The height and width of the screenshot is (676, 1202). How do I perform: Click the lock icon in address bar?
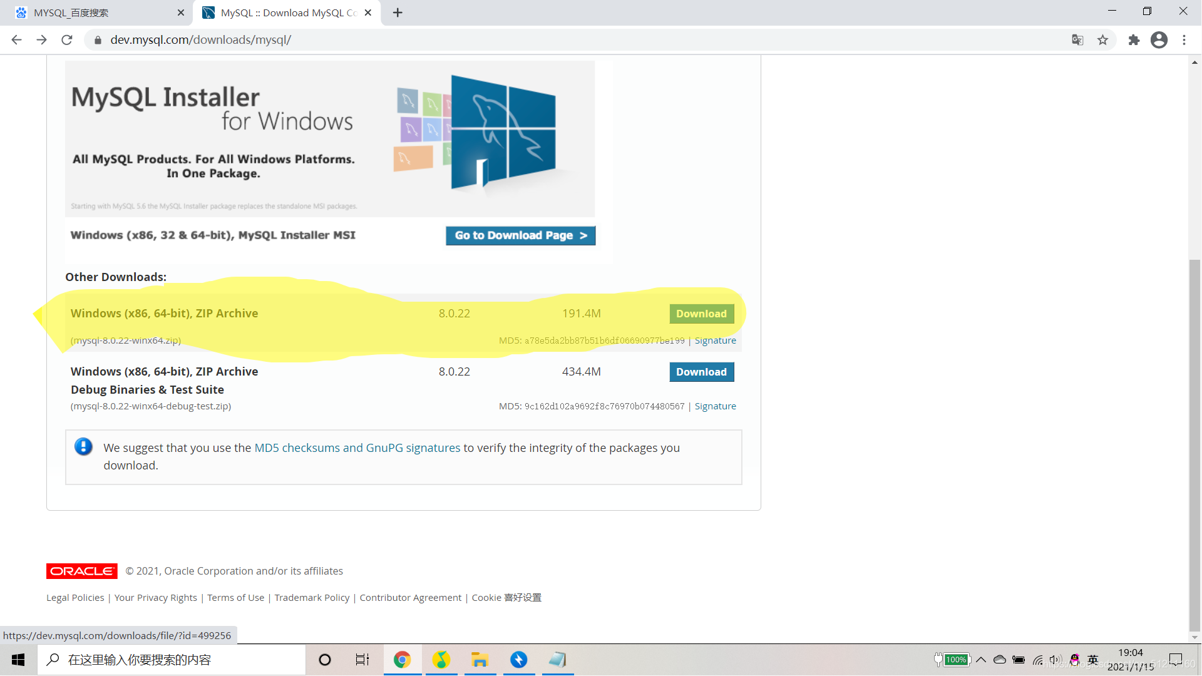click(97, 40)
